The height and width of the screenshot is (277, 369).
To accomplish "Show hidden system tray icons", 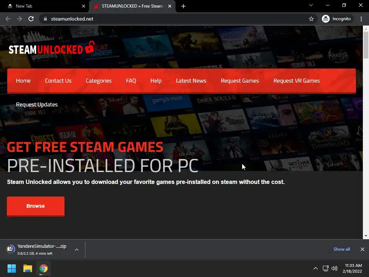I will [x=316, y=268].
